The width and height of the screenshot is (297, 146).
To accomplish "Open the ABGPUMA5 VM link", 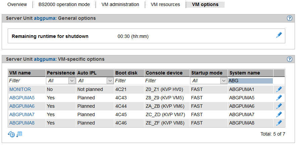I will pos(22,98).
